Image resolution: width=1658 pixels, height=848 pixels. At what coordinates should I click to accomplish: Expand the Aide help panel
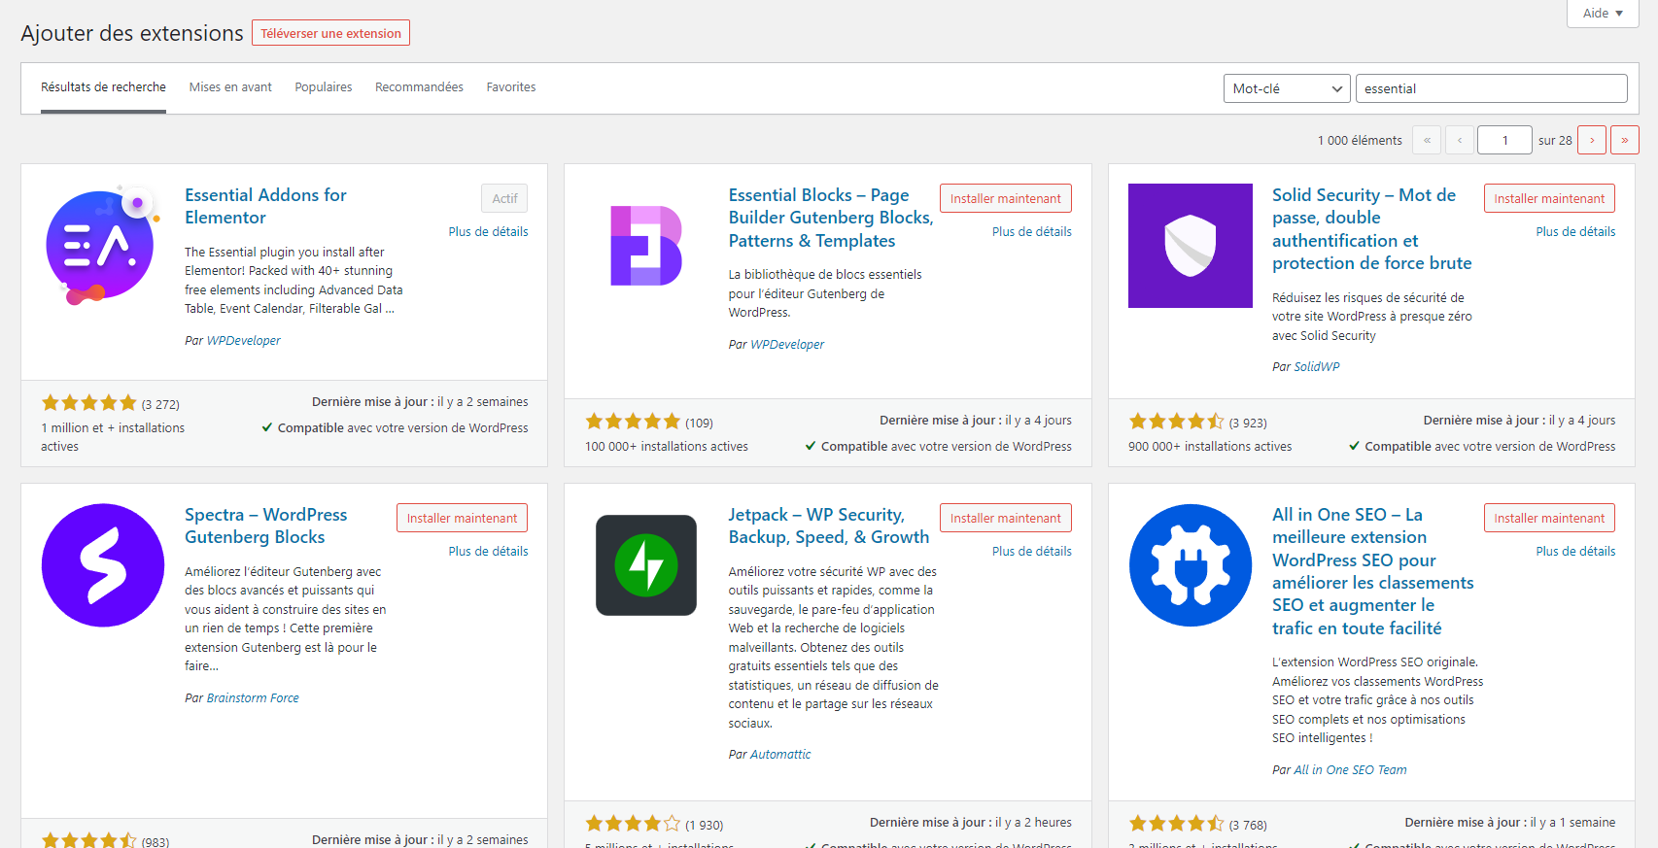(1603, 14)
